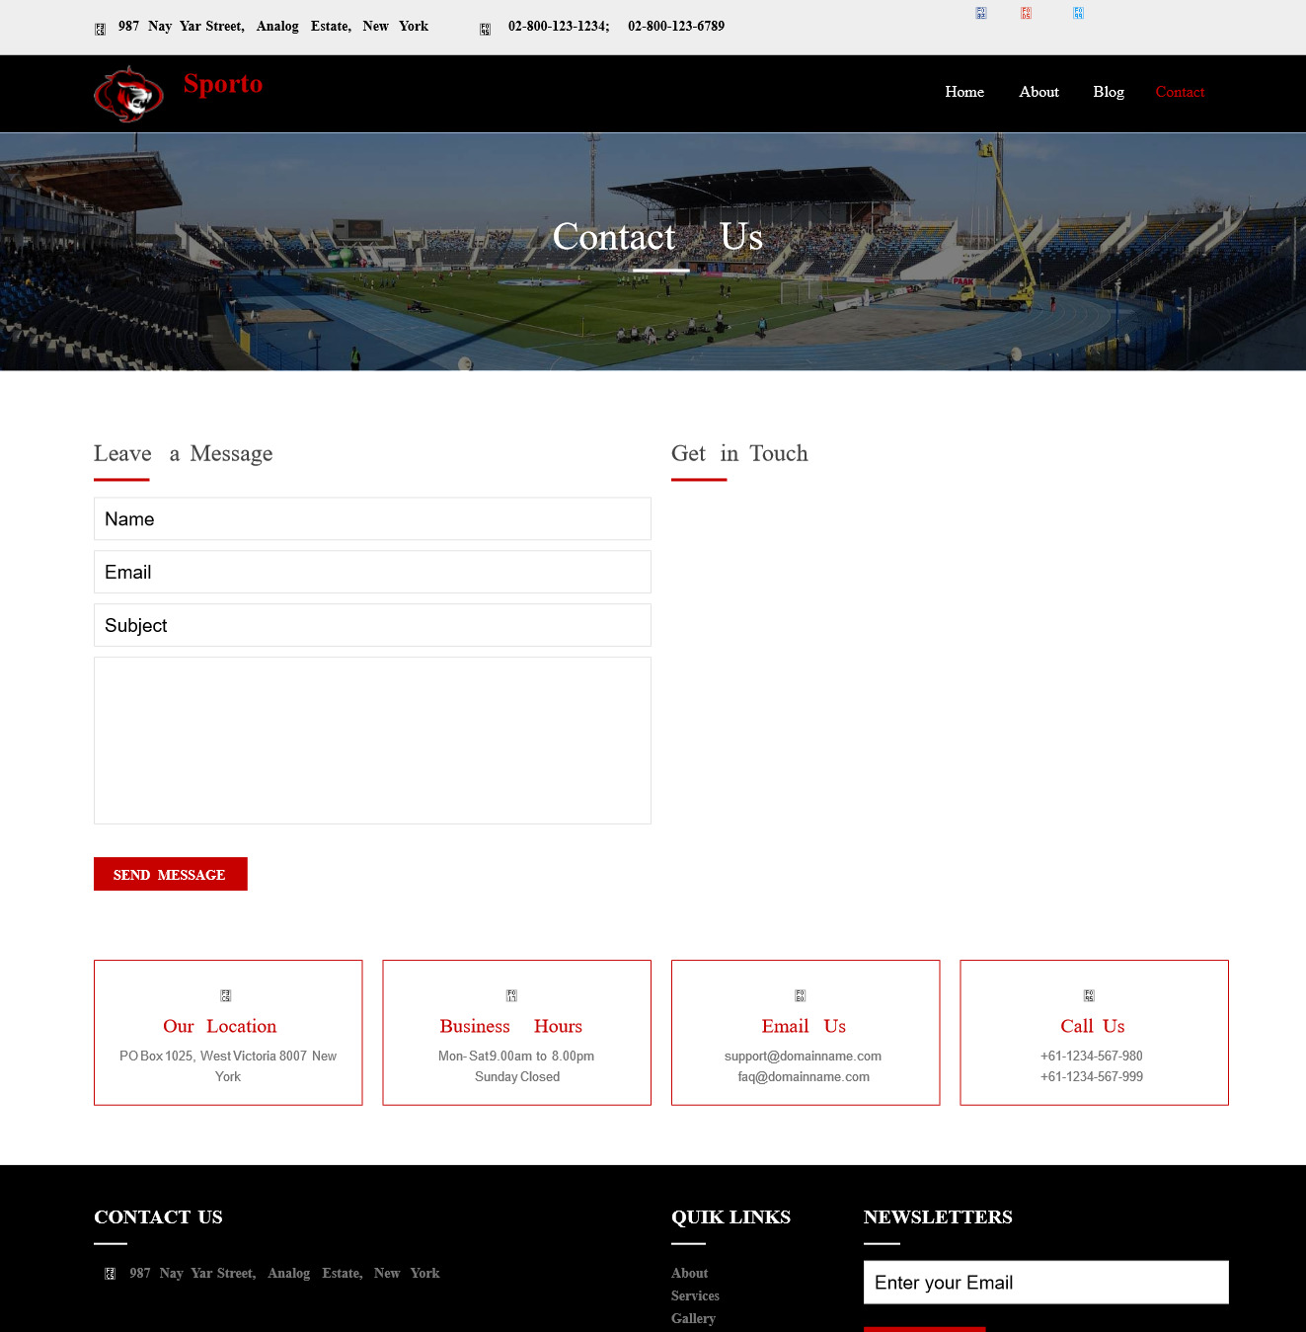
Task: Open the Home menu item
Action: pyautogui.click(x=964, y=92)
